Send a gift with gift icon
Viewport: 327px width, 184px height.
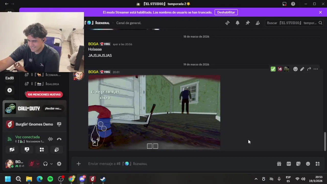(x=279, y=164)
